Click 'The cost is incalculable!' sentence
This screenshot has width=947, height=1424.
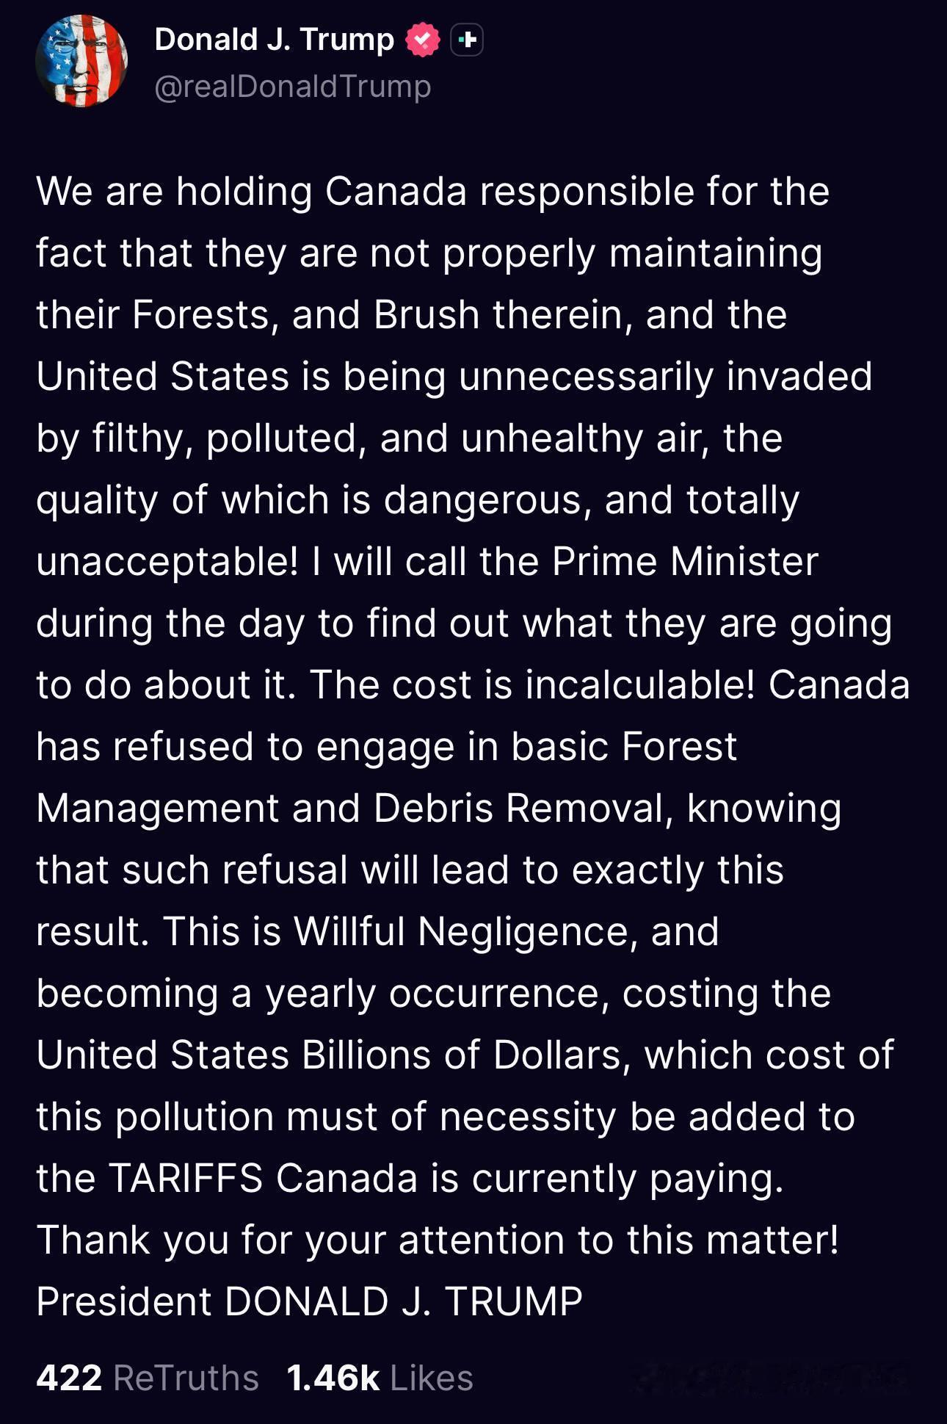coord(532,684)
